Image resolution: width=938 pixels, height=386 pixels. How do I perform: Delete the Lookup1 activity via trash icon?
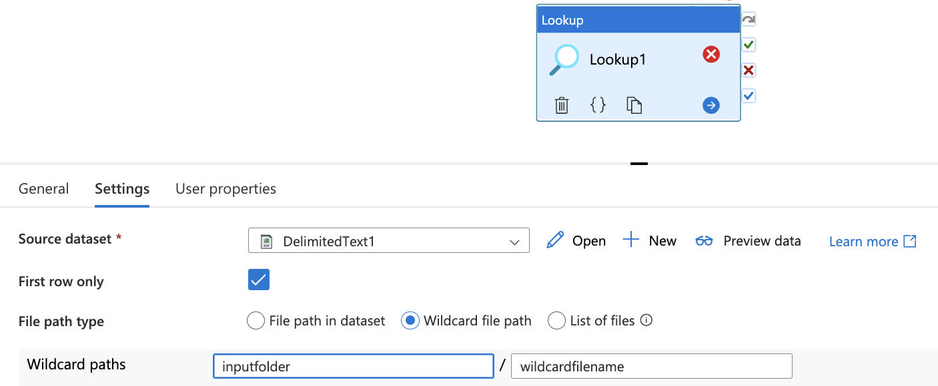click(562, 105)
